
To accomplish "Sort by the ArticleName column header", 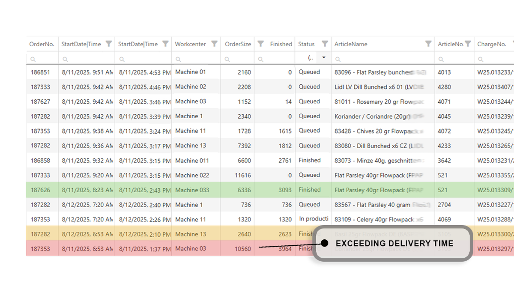I will pos(351,44).
